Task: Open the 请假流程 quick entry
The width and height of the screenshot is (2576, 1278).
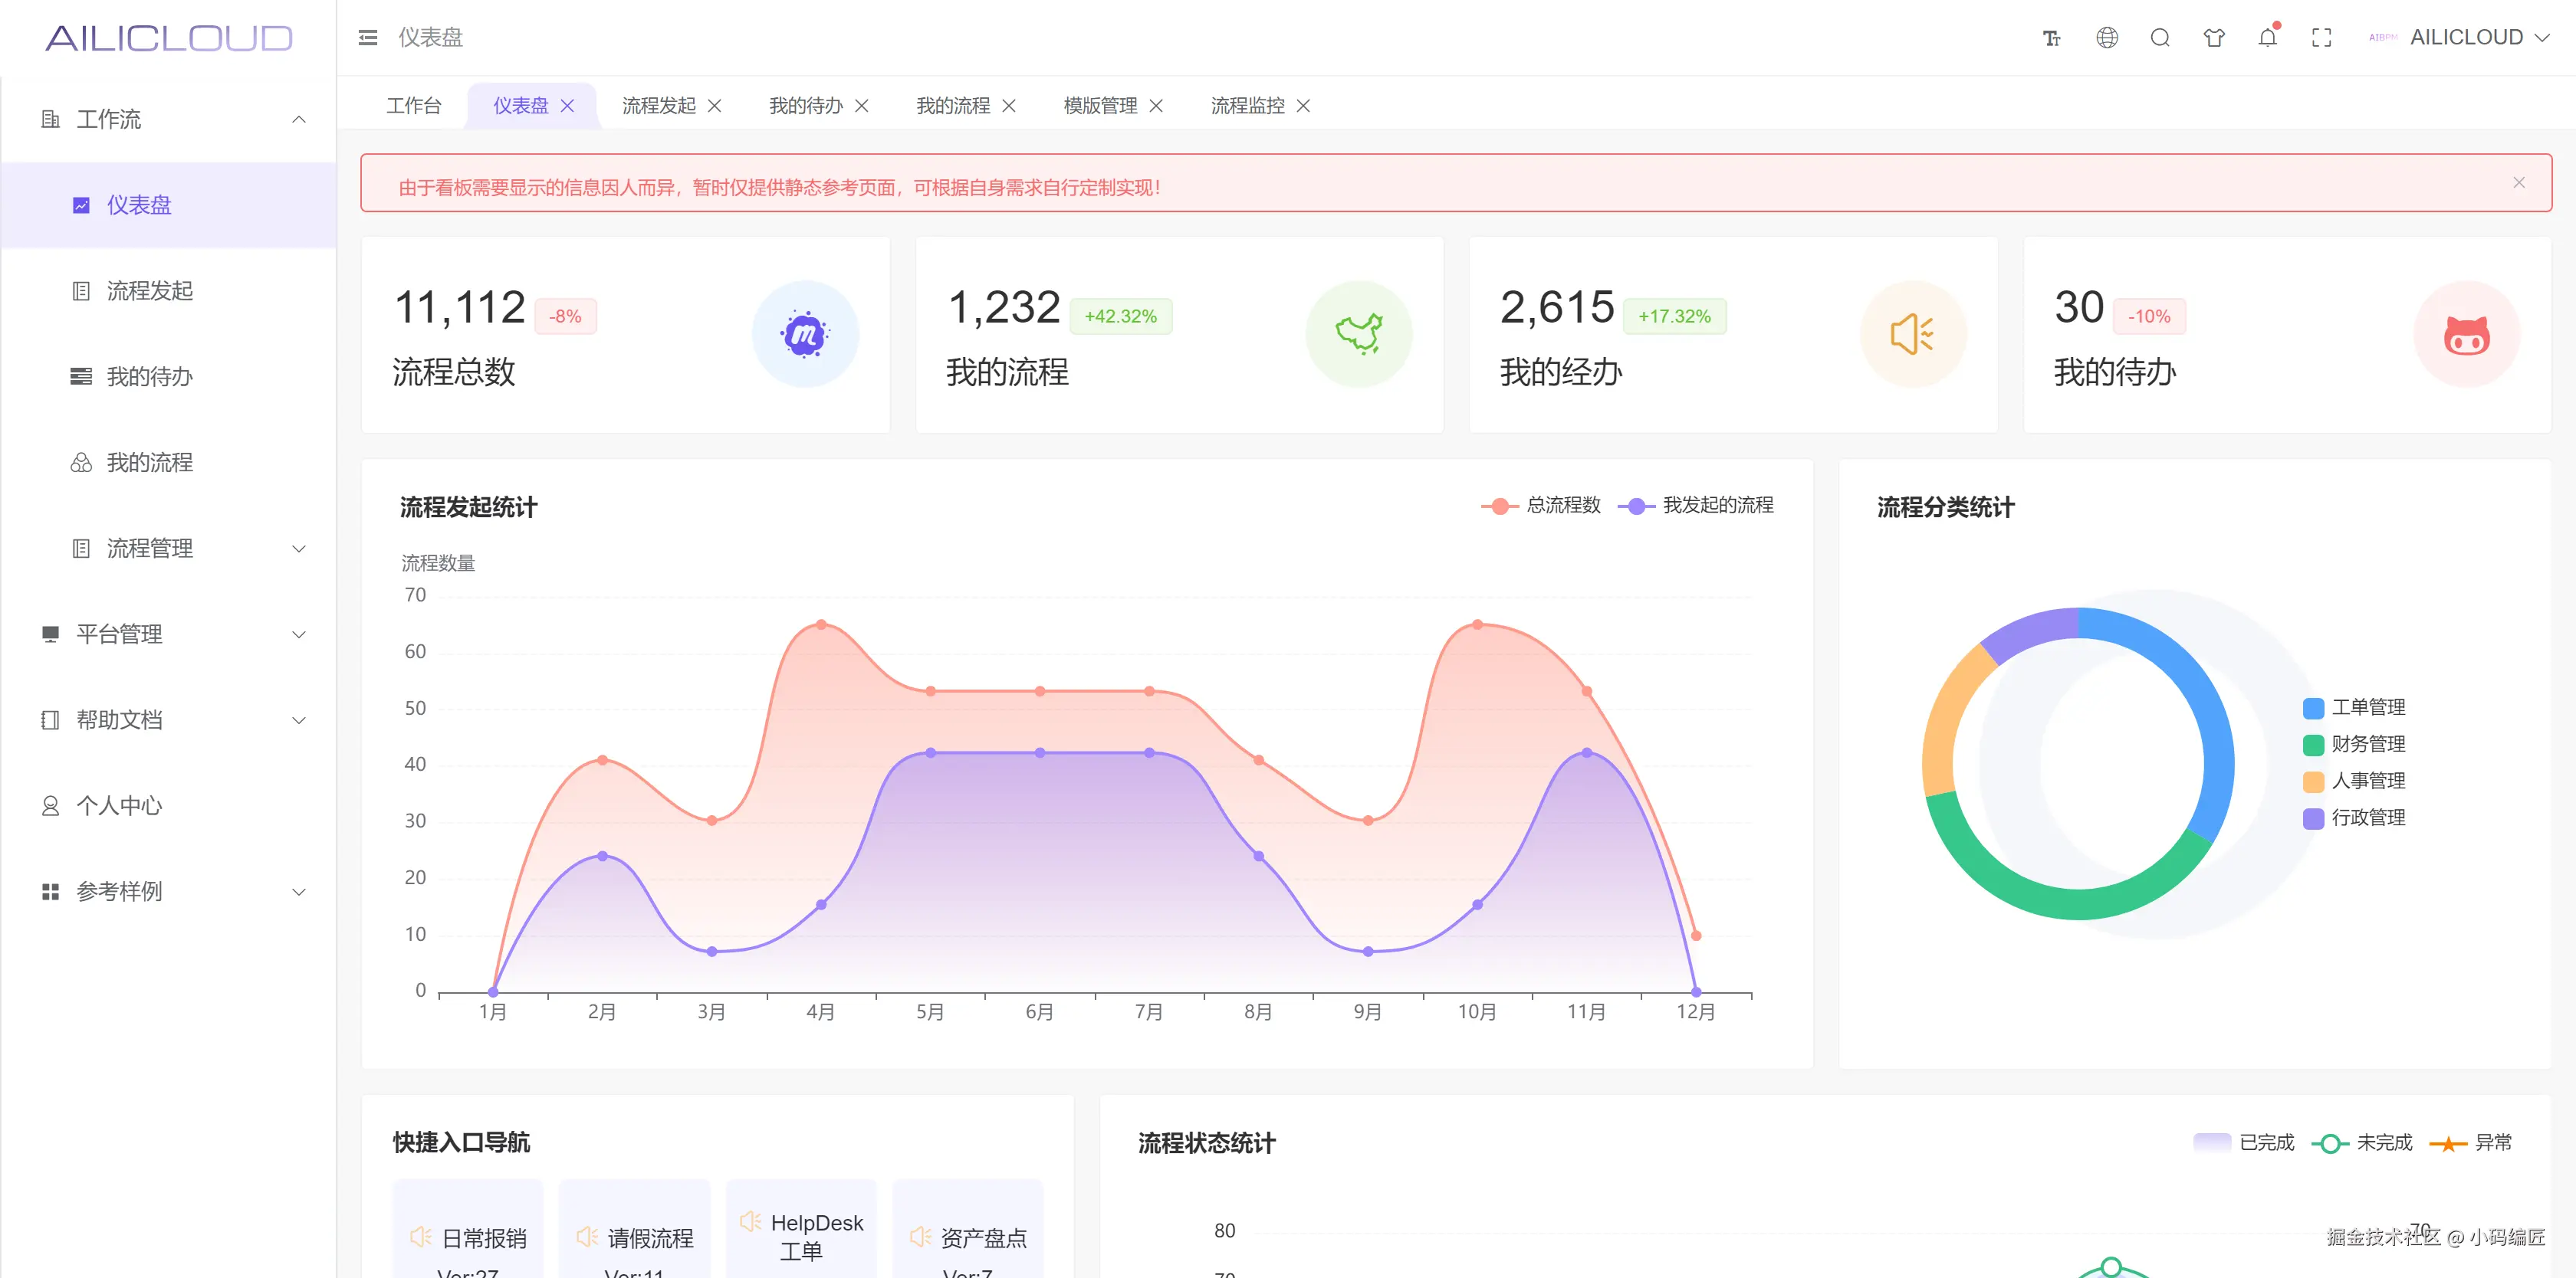Action: pos(634,1237)
